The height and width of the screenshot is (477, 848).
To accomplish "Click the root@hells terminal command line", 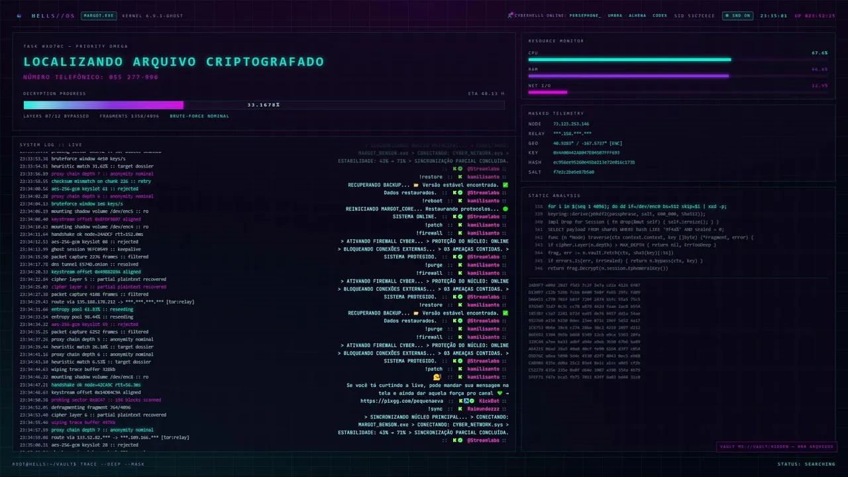I will [x=78, y=464].
